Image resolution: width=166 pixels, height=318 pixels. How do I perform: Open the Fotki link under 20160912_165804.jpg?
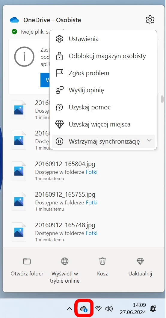click(92, 172)
